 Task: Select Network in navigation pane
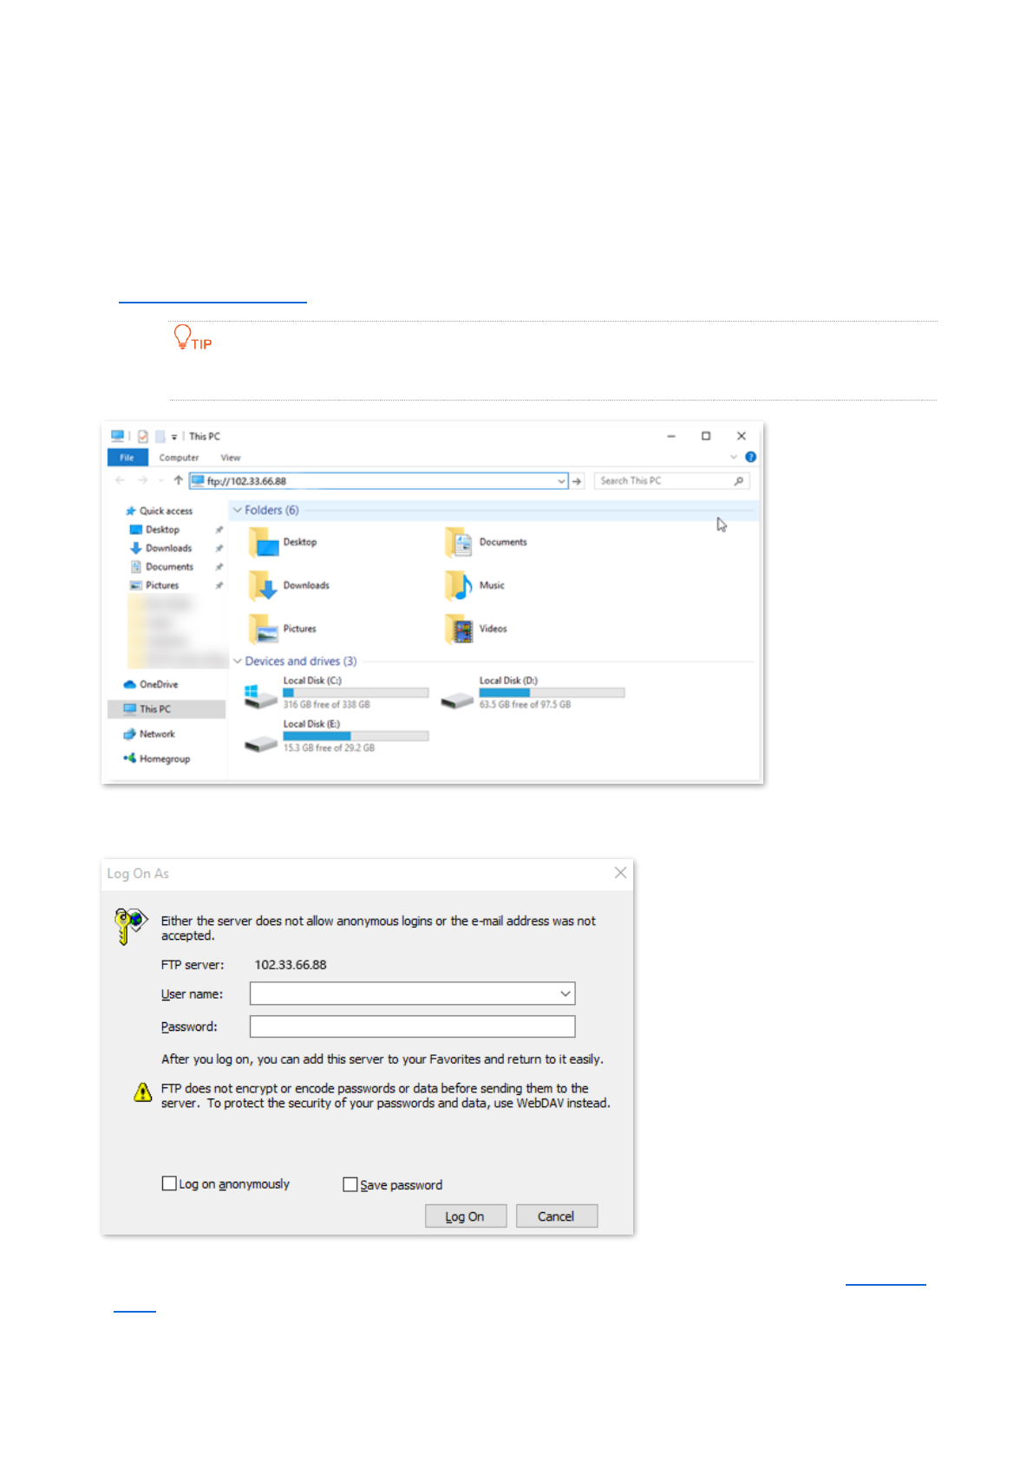coord(149,734)
